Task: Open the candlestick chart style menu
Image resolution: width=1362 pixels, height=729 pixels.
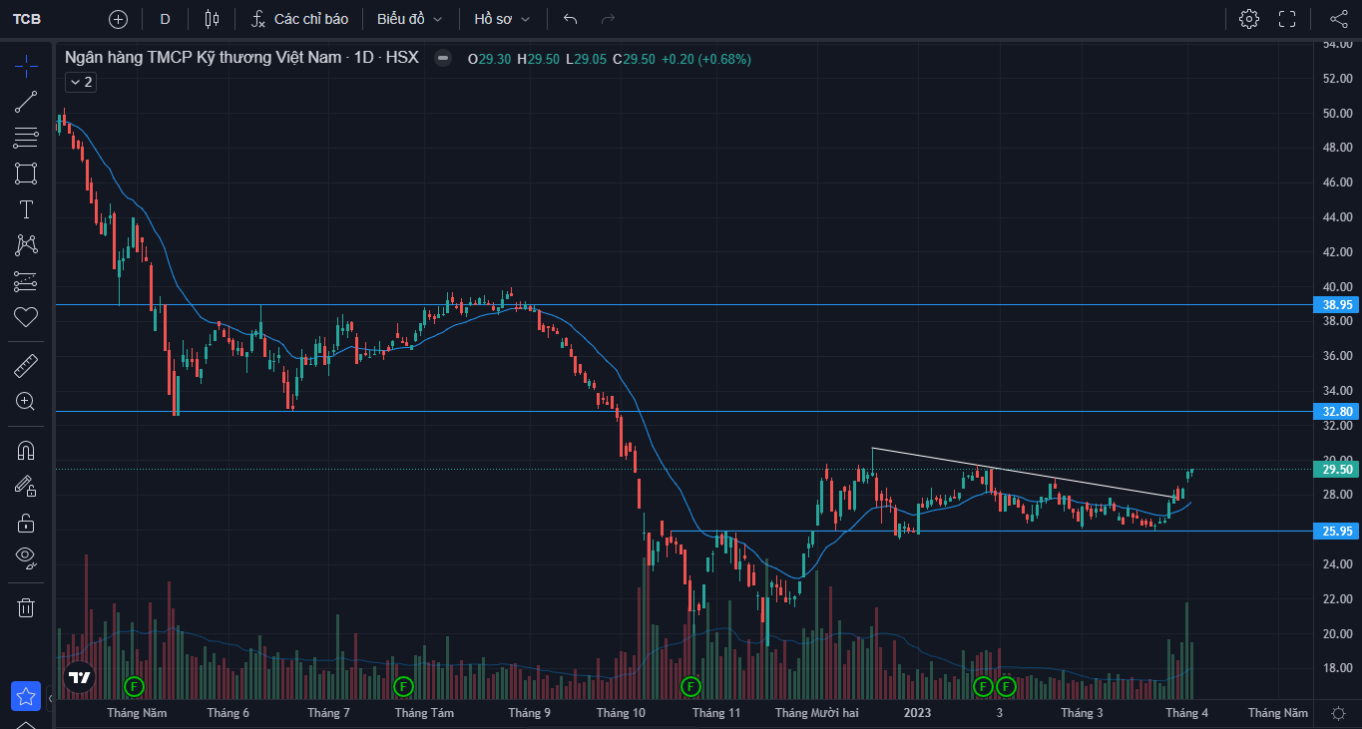Action: point(212,19)
